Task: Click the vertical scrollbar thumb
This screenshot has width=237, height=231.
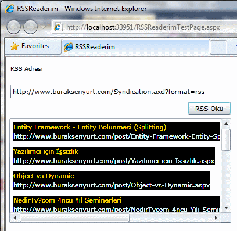Action: pyautogui.click(x=226, y=140)
